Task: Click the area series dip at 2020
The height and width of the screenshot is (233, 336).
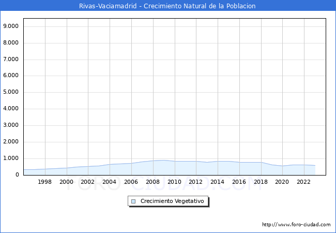Action: click(x=282, y=166)
